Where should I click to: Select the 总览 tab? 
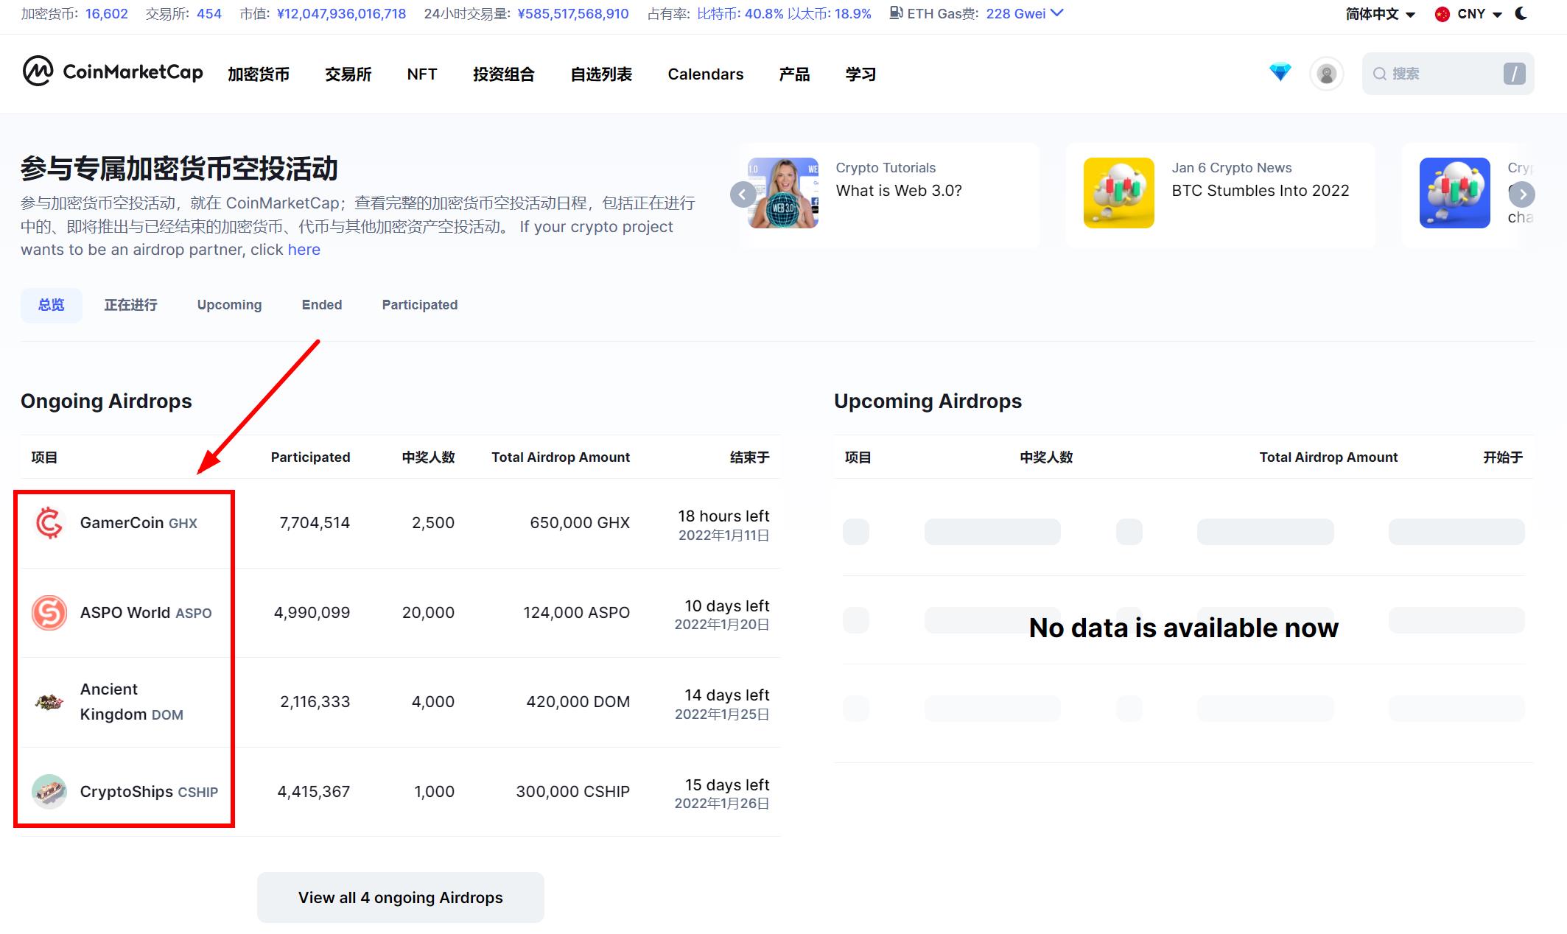[x=52, y=305]
